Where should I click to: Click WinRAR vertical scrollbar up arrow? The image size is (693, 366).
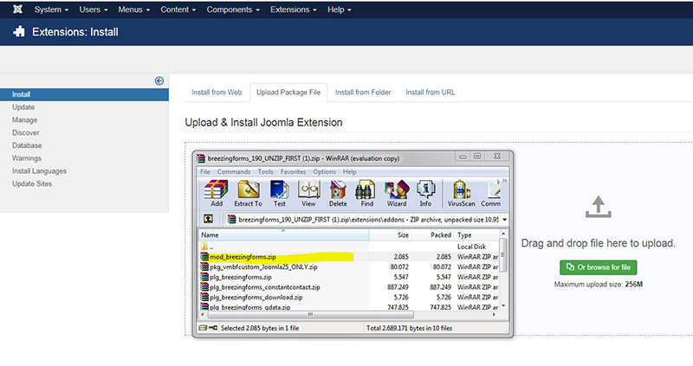click(503, 234)
